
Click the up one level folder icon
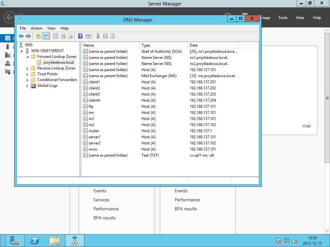click(x=38, y=36)
